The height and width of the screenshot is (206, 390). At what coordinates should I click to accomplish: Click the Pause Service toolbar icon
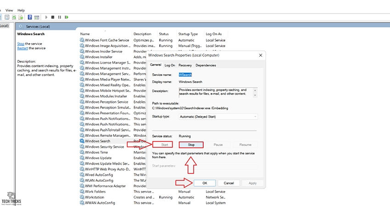60,17
